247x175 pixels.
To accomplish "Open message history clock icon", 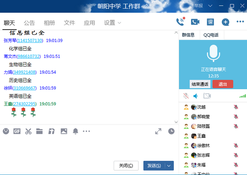I will click(x=171, y=131).
